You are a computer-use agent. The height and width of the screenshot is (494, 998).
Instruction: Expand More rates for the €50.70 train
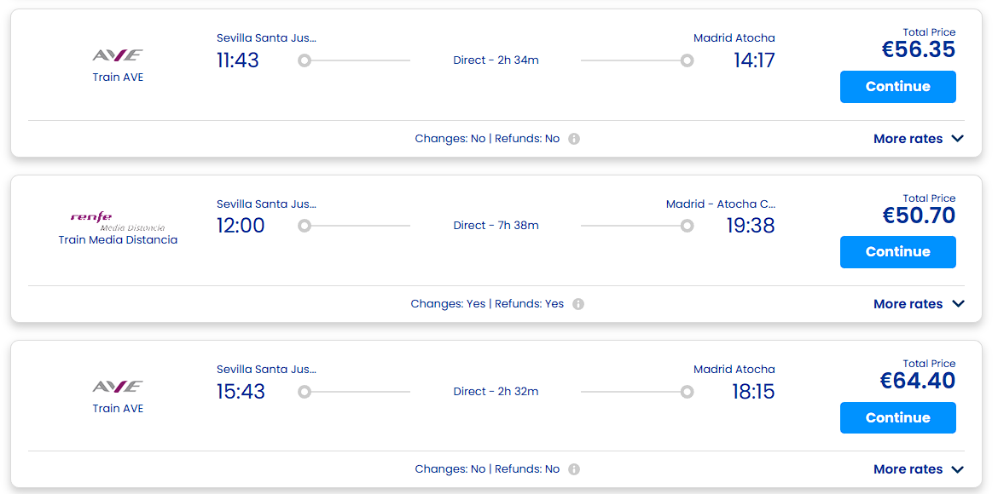click(918, 304)
